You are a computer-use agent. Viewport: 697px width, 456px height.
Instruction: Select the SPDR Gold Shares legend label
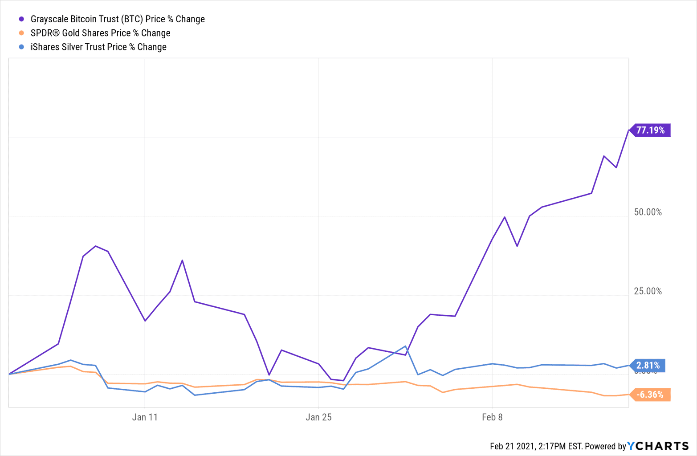pos(100,33)
